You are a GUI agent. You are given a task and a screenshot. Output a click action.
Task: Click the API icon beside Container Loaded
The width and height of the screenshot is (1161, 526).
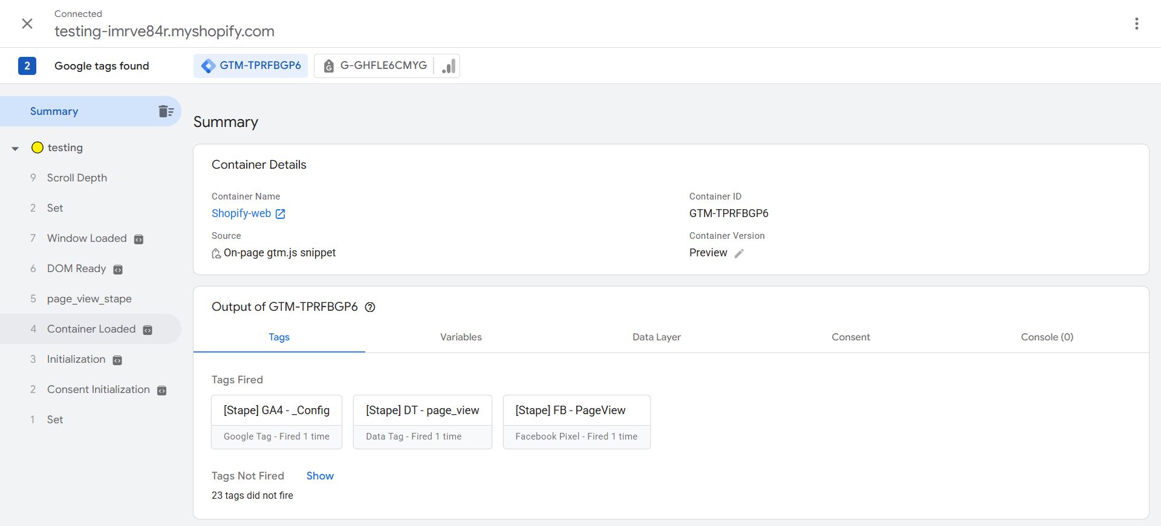148,330
